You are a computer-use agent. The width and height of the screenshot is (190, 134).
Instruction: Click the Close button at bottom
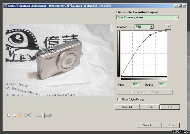tap(171, 125)
